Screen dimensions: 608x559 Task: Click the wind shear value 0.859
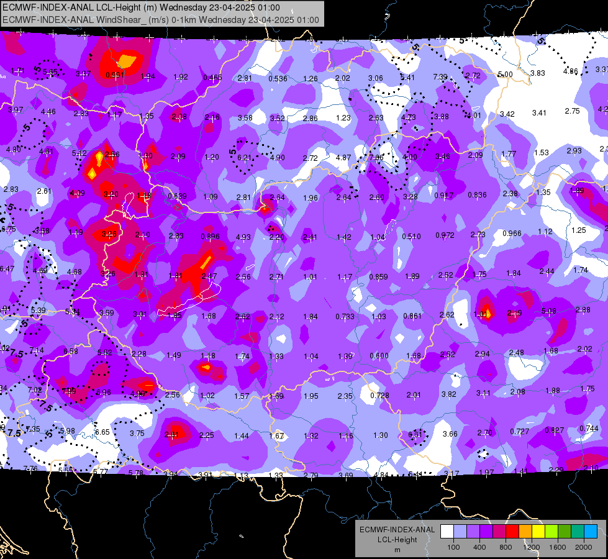[378, 277]
